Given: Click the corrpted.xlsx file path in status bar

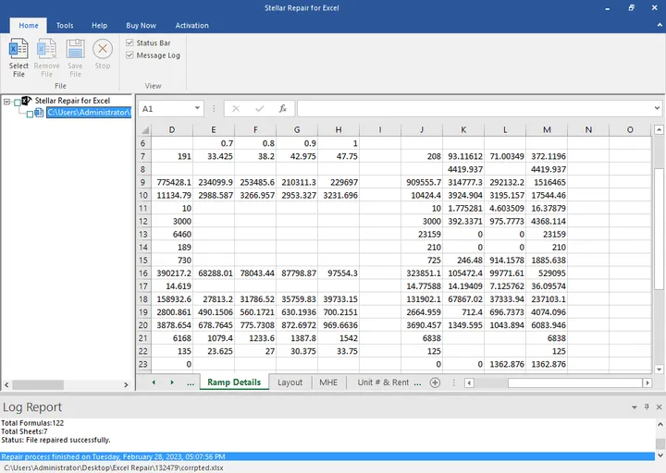Looking at the screenshot, I should tap(114, 467).
